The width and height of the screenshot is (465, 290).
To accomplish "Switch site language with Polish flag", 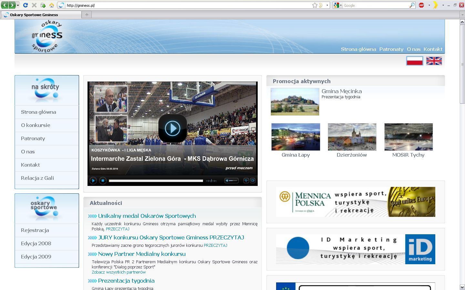I will click(415, 61).
